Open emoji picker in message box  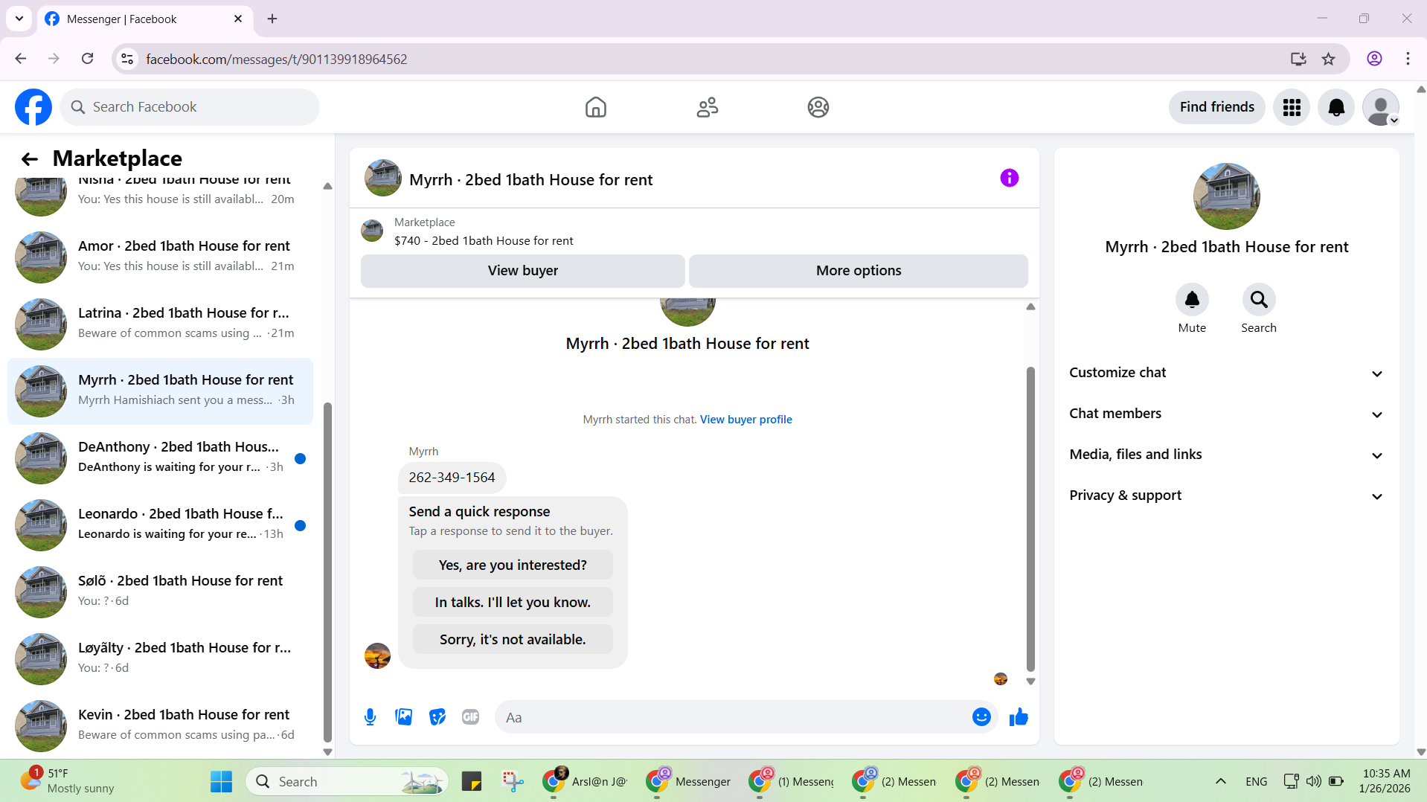pyautogui.click(x=981, y=716)
